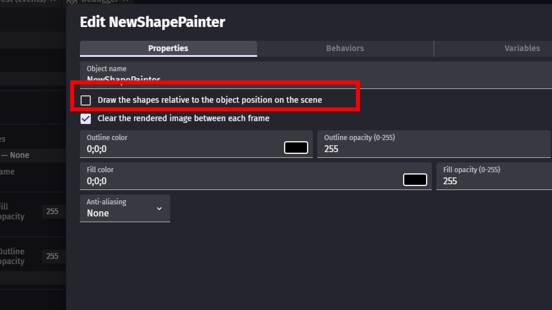Focus the Outline color value field in dialog
552x310 pixels.
point(181,149)
